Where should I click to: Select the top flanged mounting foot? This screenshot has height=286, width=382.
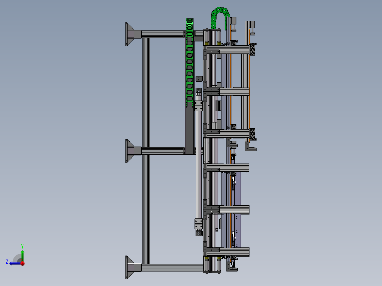pyautogui.click(x=133, y=34)
